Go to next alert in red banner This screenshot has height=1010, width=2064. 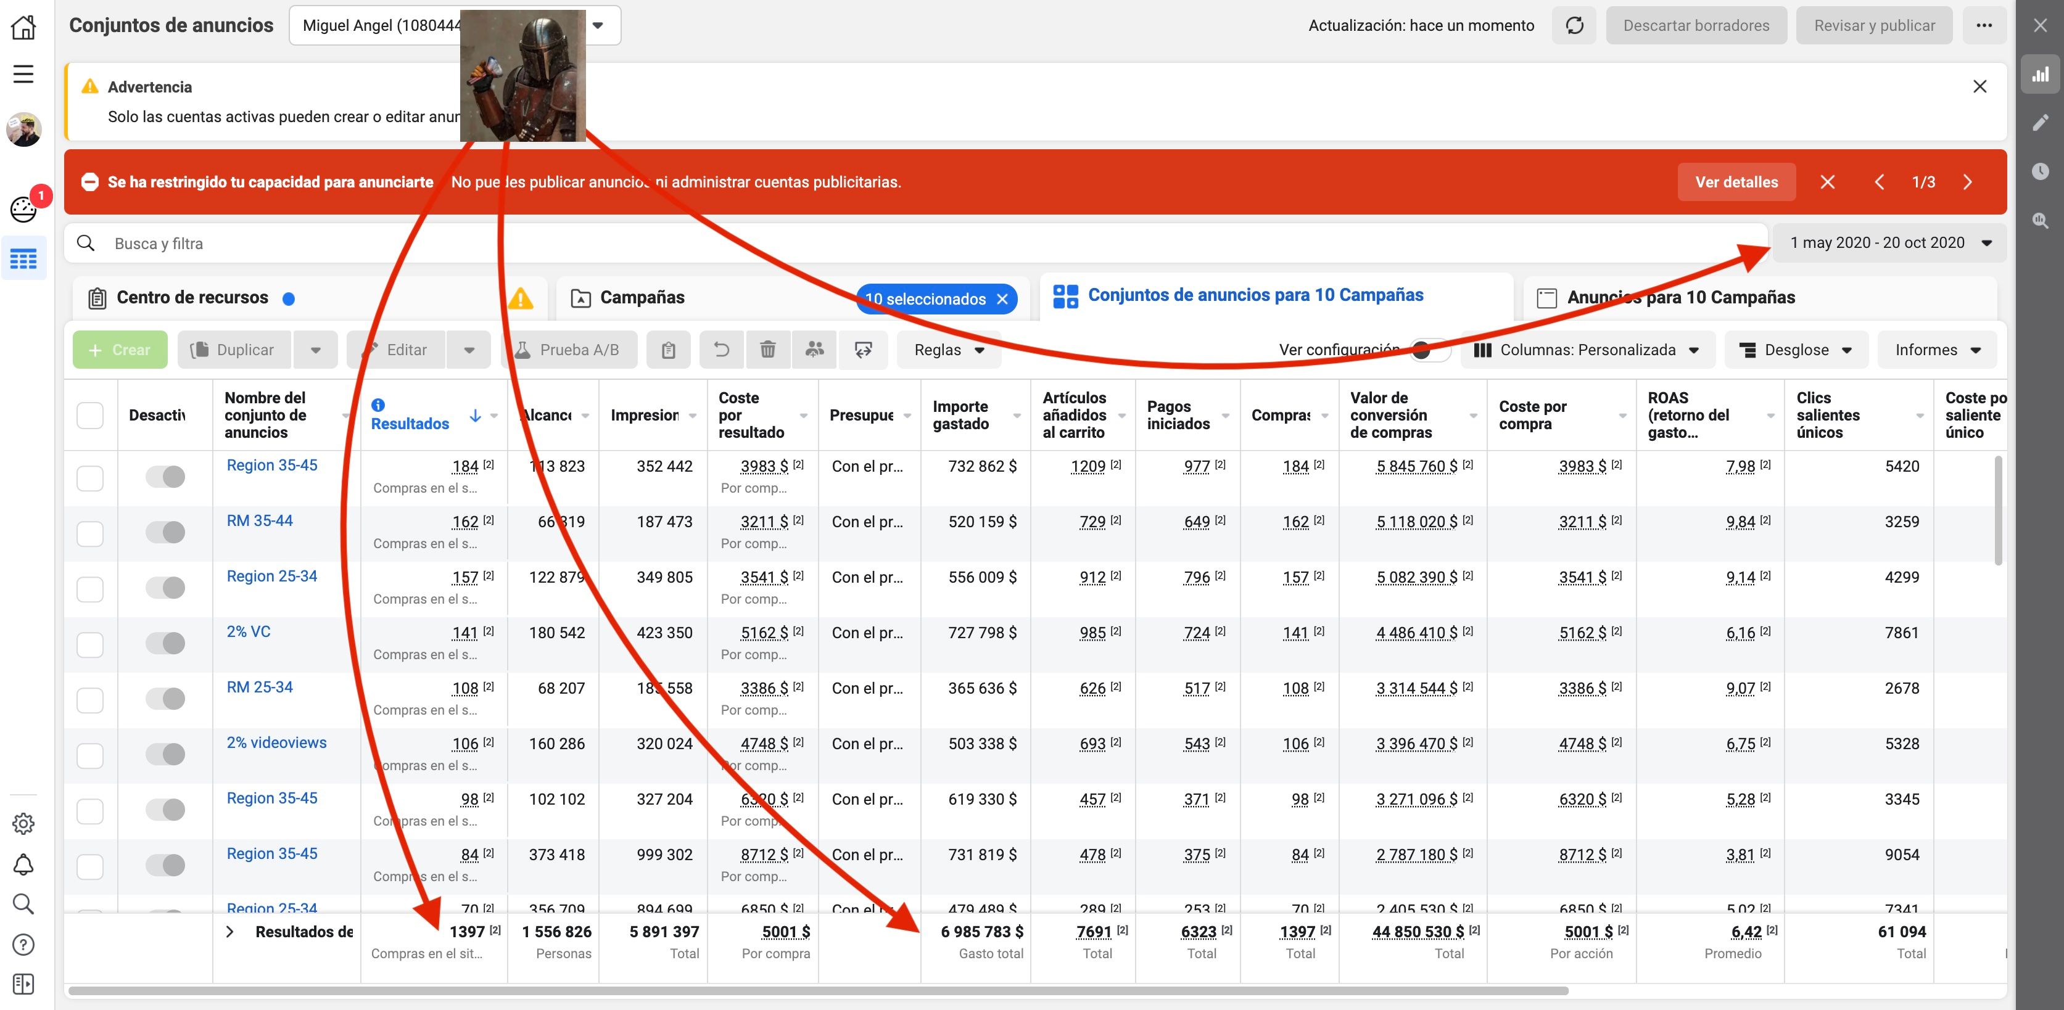[x=1968, y=182]
